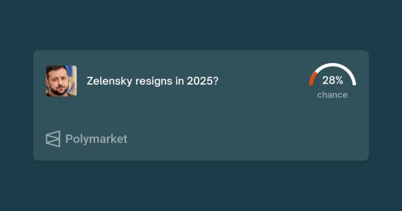This screenshot has width=402, height=211.
Task: Click the man's face in the thumbnail
Action: click(59, 81)
